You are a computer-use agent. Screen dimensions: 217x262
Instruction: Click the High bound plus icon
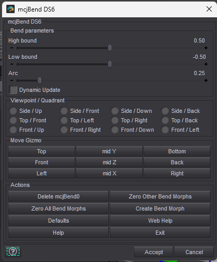point(206,48)
